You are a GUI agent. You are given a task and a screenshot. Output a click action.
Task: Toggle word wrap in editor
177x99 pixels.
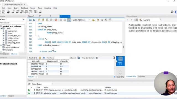[110, 20]
